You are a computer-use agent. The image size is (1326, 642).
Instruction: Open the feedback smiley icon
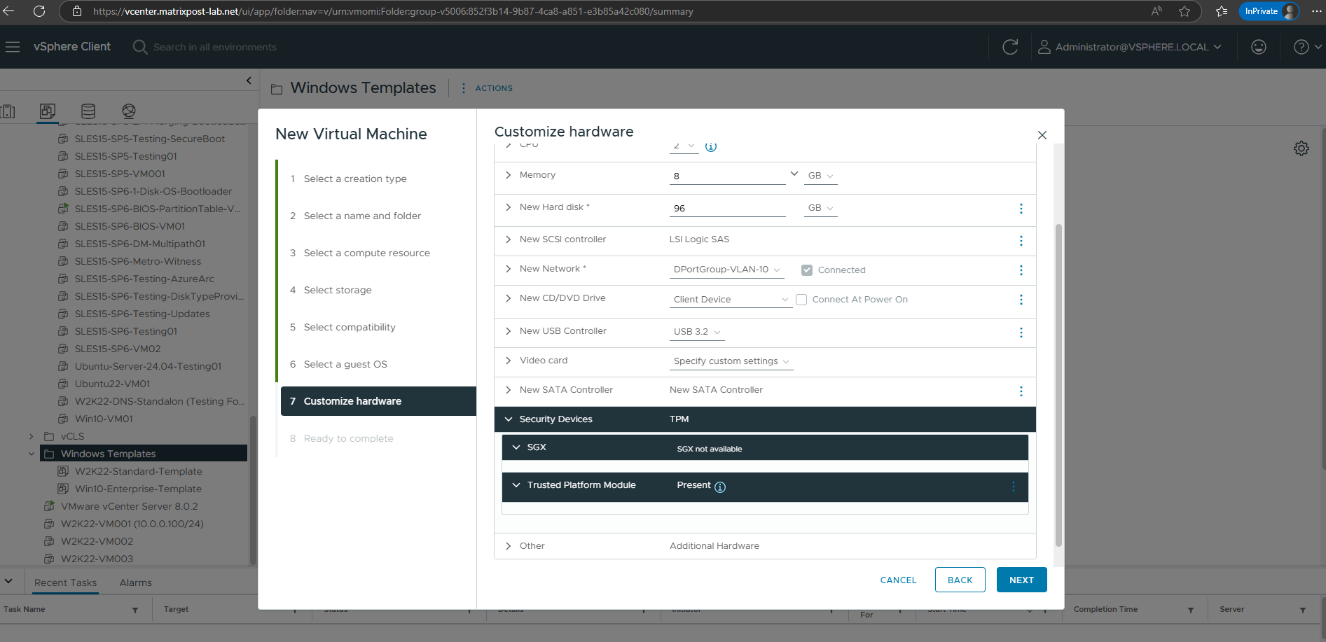1259,47
